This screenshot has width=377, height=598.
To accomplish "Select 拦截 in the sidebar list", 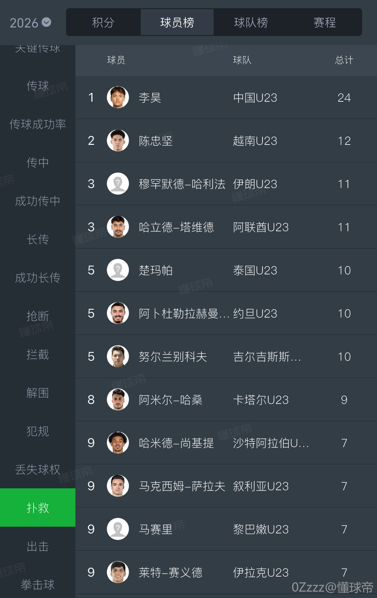I will 38,354.
